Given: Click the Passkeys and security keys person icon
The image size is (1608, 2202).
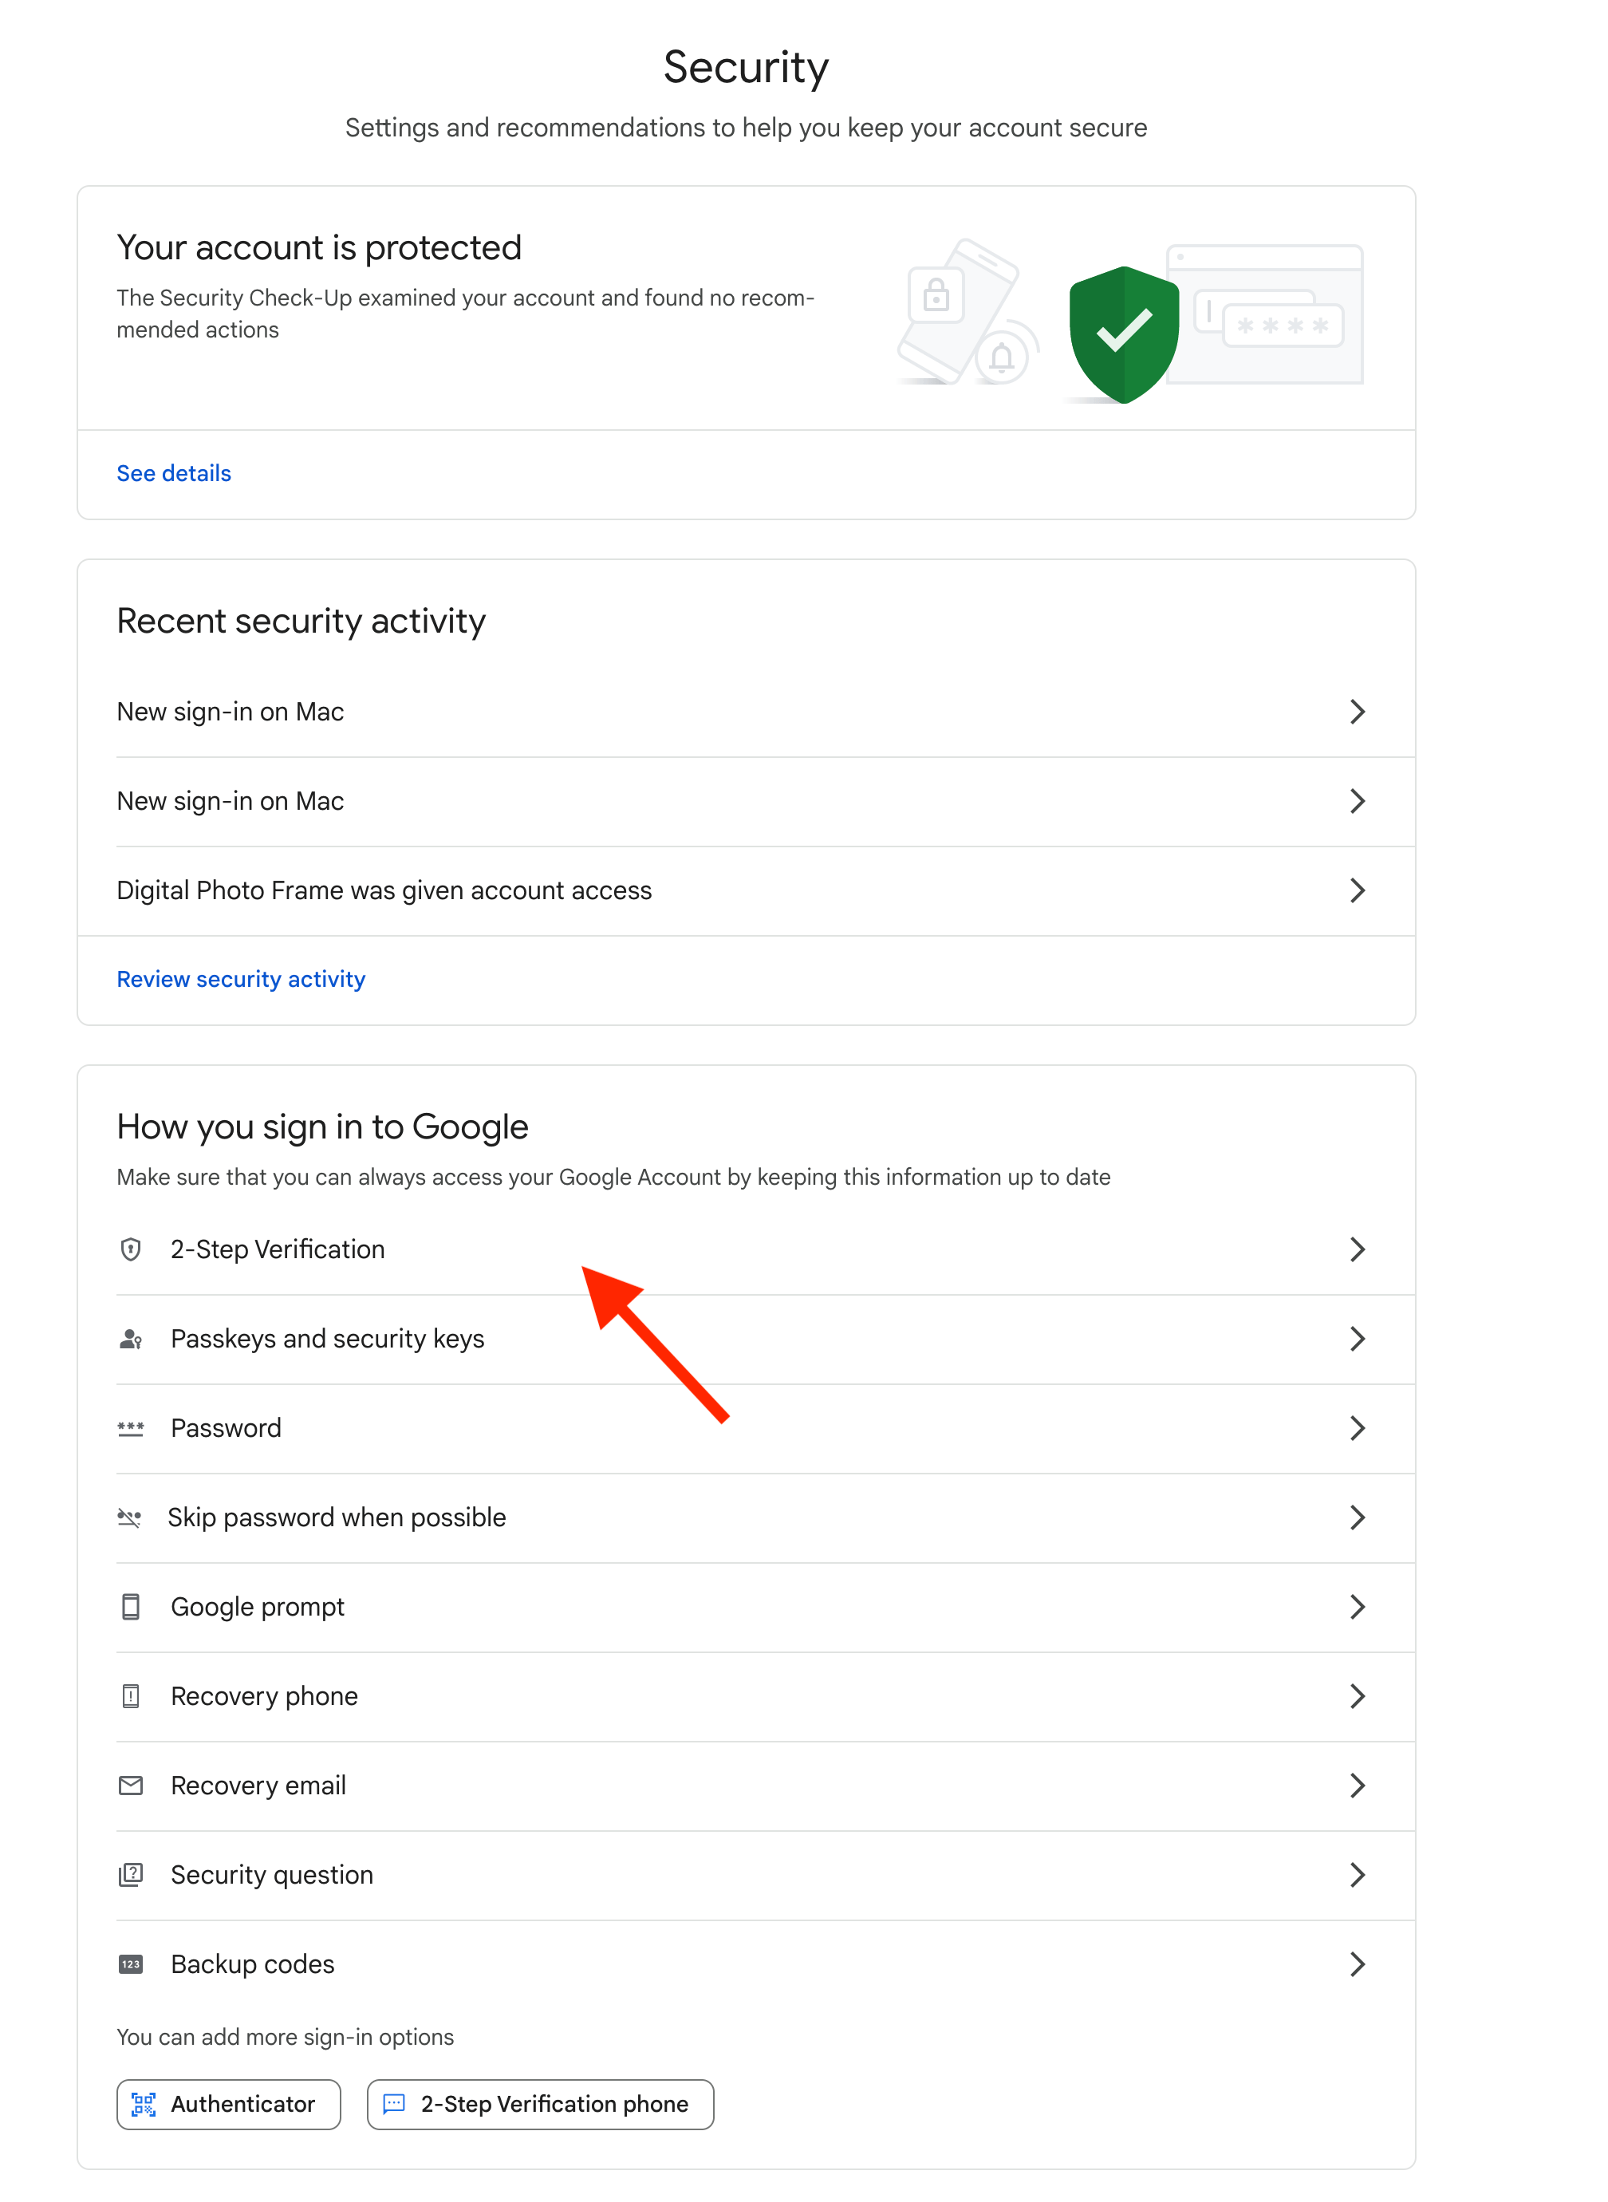Looking at the screenshot, I should 131,1339.
